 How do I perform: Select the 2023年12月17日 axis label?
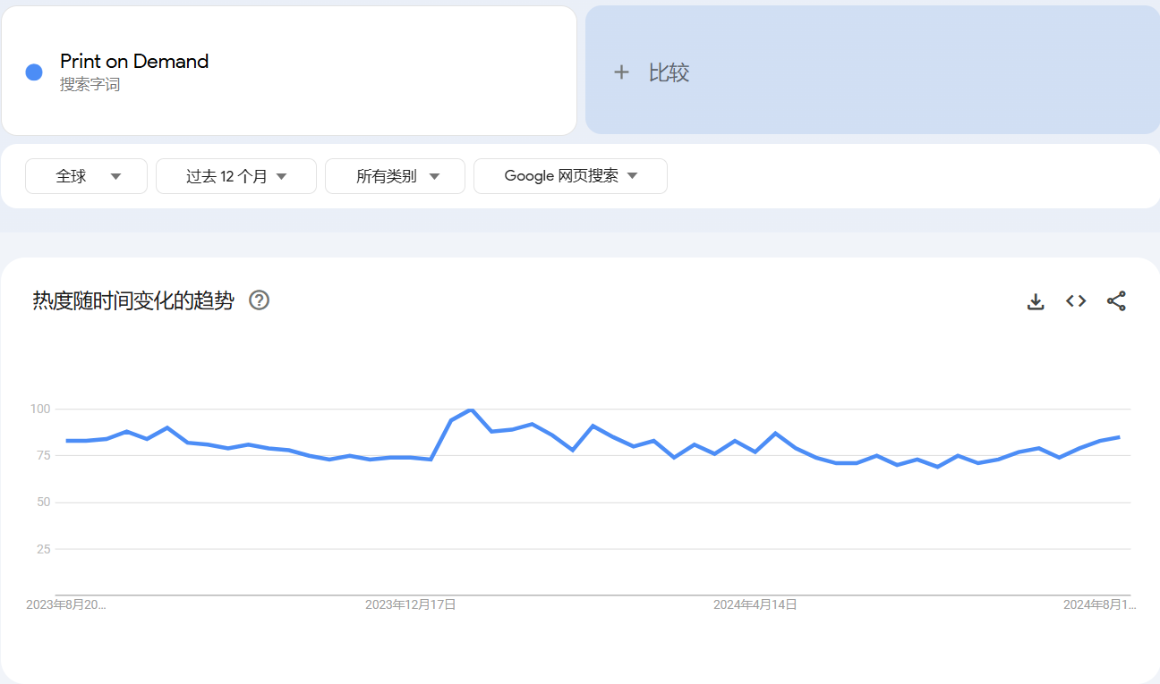tap(410, 604)
